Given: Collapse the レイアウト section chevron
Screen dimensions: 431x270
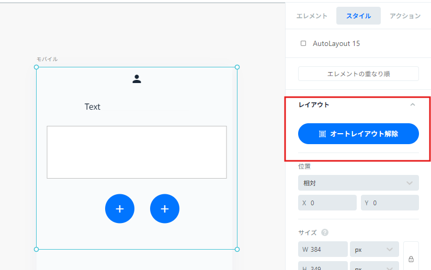Looking at the screenshot, I should click(413, 105).
